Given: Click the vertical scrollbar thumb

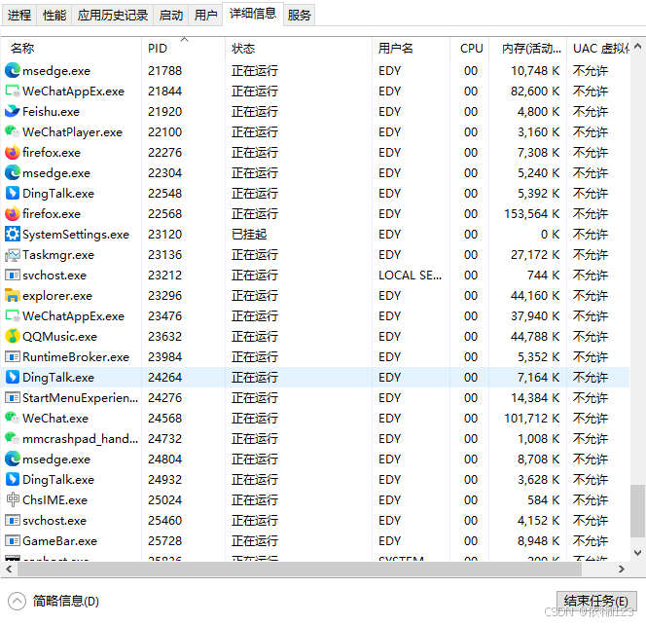Looking at the screenshot, I should pyautogui.click(x=638, y=511).
